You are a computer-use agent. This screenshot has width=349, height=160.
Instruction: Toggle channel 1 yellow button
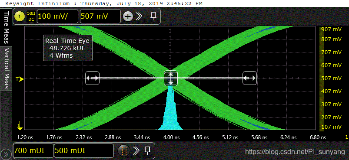pos(20,16)
